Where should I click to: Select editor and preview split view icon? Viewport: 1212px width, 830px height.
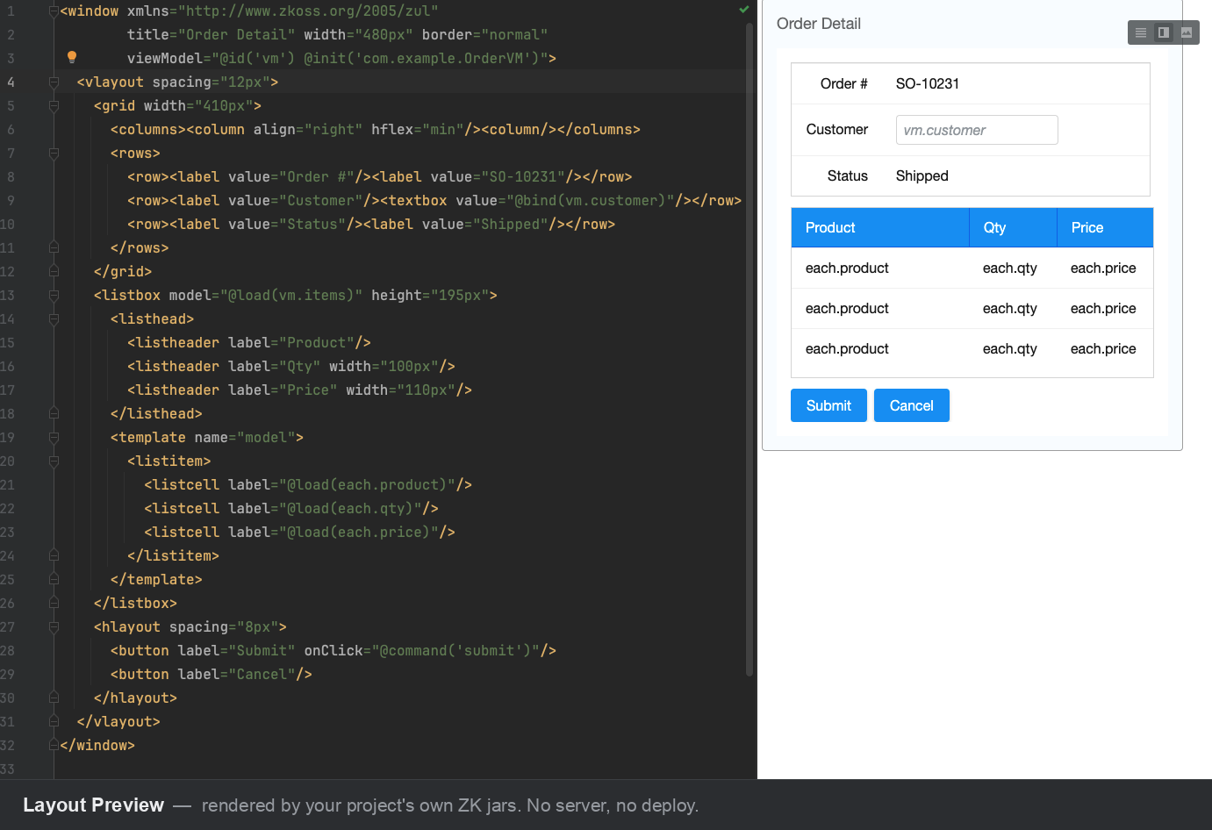tap(1164, 32)
